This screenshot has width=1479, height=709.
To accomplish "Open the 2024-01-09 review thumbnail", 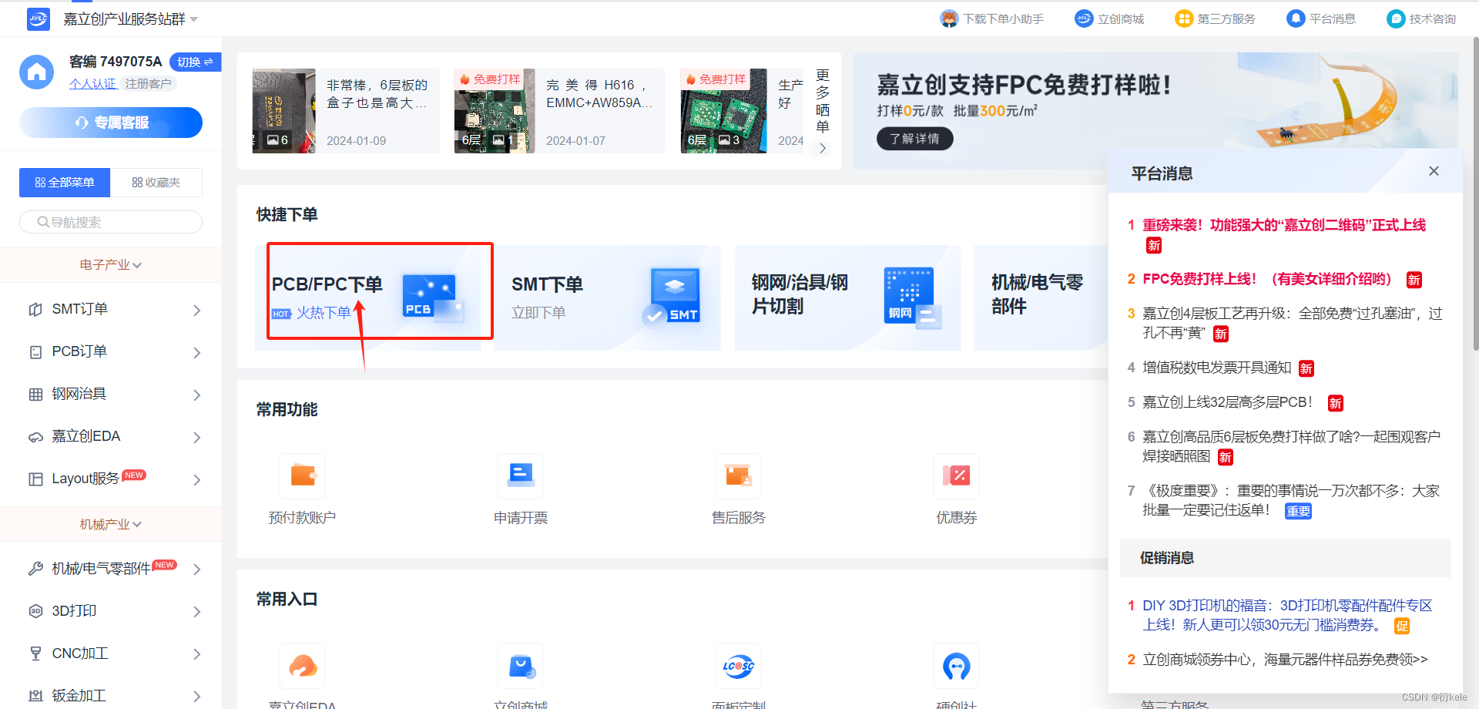I will pos(283,111).
